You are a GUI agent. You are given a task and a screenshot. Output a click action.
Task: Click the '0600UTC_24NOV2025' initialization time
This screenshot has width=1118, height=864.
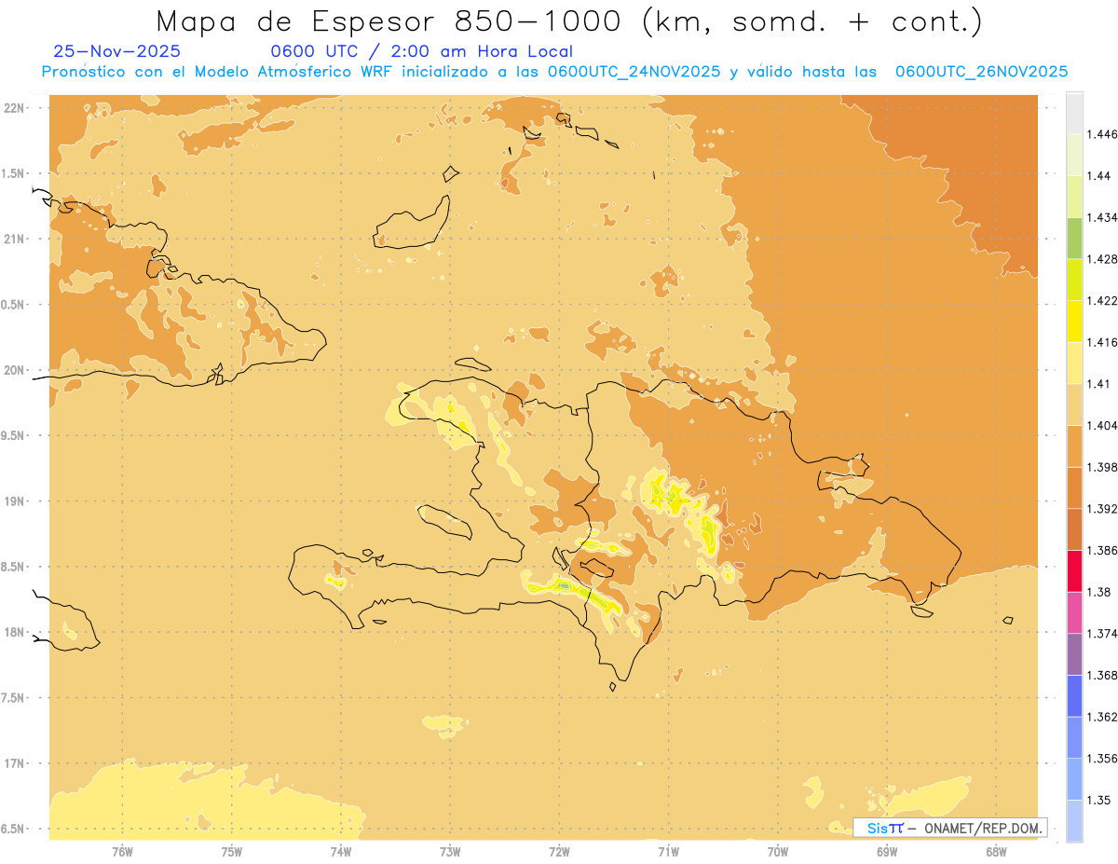coord(634,71)
